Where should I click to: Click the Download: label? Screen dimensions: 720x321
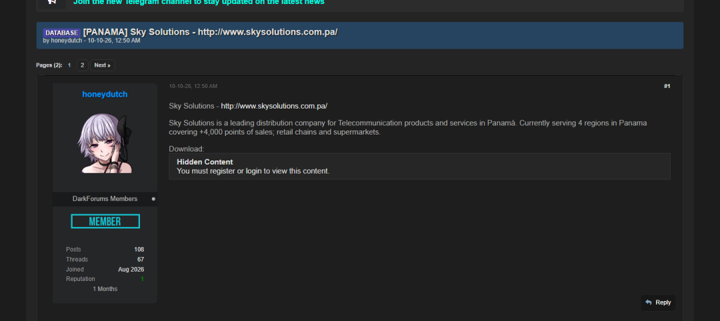[187, 149]
